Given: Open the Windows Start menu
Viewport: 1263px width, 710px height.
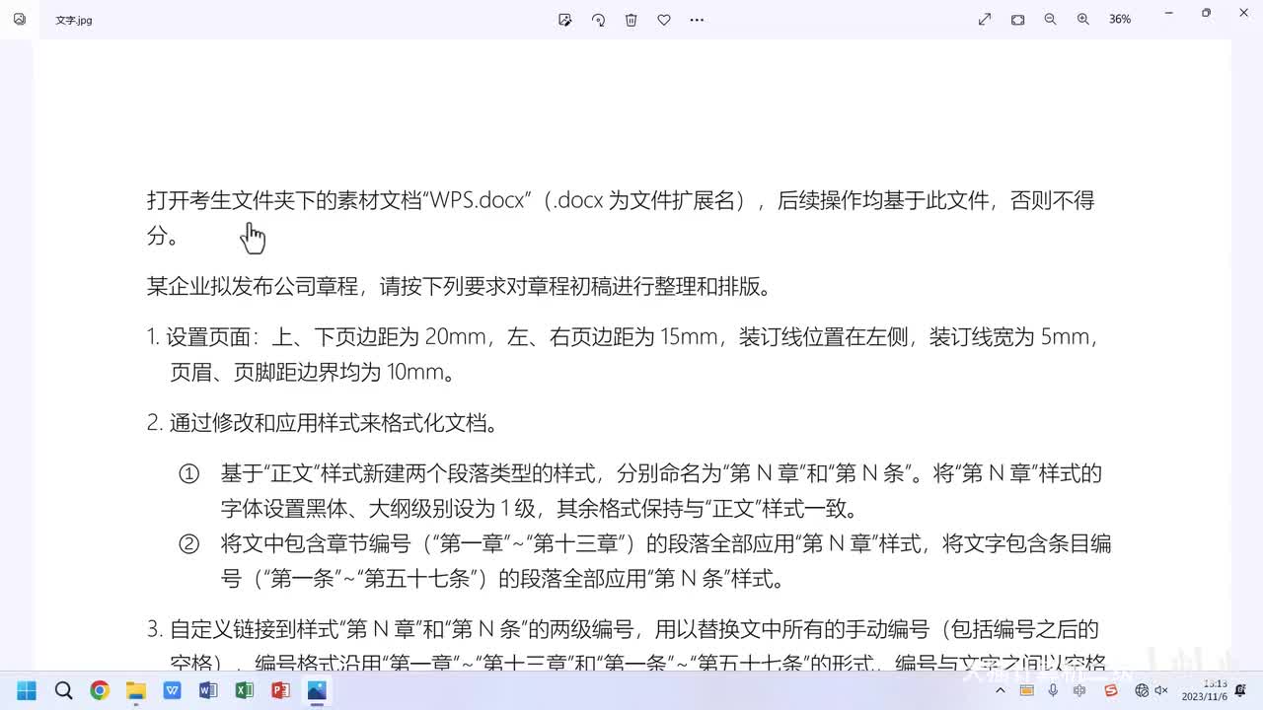Looking at the screenshot, I should point(27,690).
